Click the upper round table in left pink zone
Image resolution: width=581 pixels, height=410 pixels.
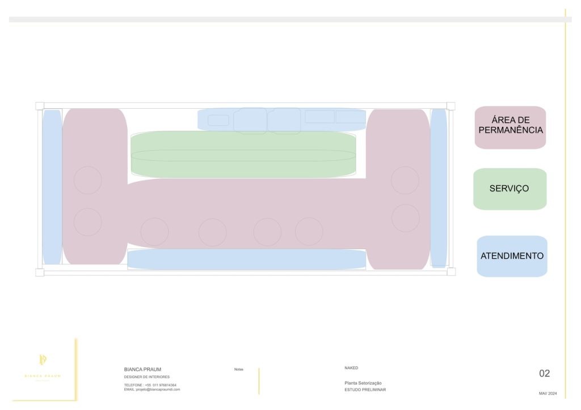coord(87,180)
